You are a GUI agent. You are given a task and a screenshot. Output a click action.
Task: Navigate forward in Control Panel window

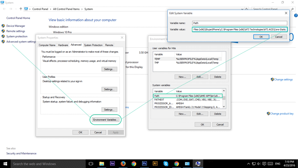10,9
